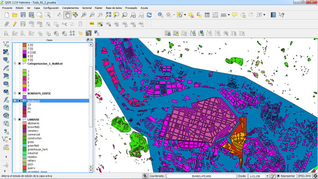Toggle visibility of Categorizacion_1_Buildcat layer
The height and width of the screenshot is (179, 318).
click(x=20, y=63)
